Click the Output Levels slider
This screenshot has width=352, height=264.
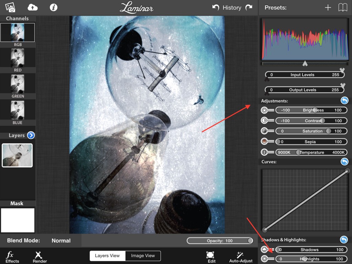(x=305, y=90)
